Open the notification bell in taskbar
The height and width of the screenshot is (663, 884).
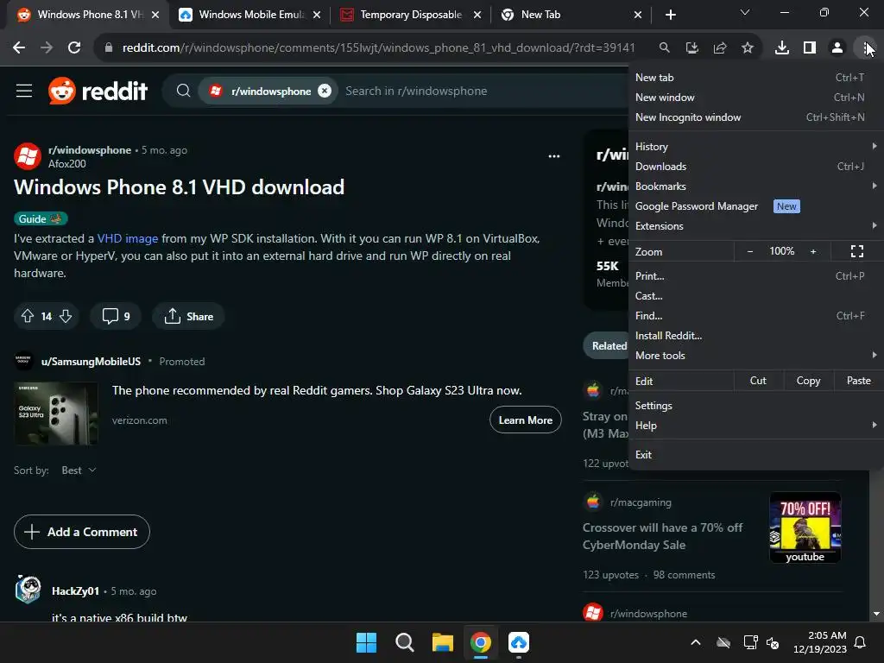click(861, 642)
